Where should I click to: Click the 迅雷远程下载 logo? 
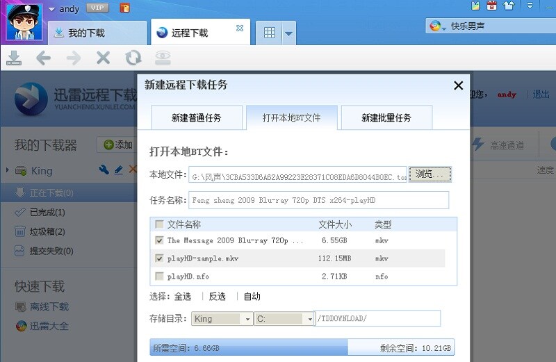[76, 98]
